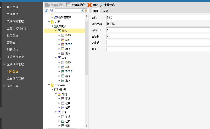
Task: Expand the first IMD node under 外购
Action: point(59,35)
